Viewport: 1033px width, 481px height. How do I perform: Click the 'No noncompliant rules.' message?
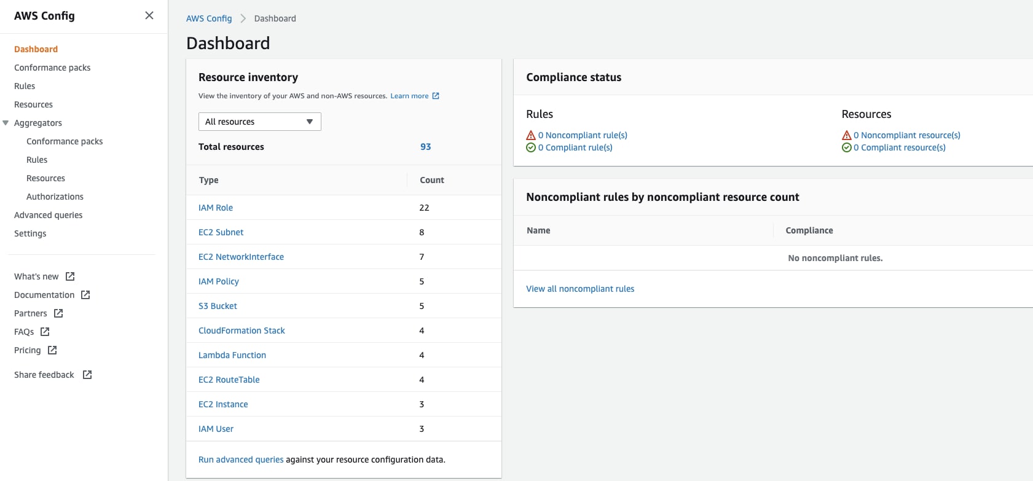tap(835, 258)
